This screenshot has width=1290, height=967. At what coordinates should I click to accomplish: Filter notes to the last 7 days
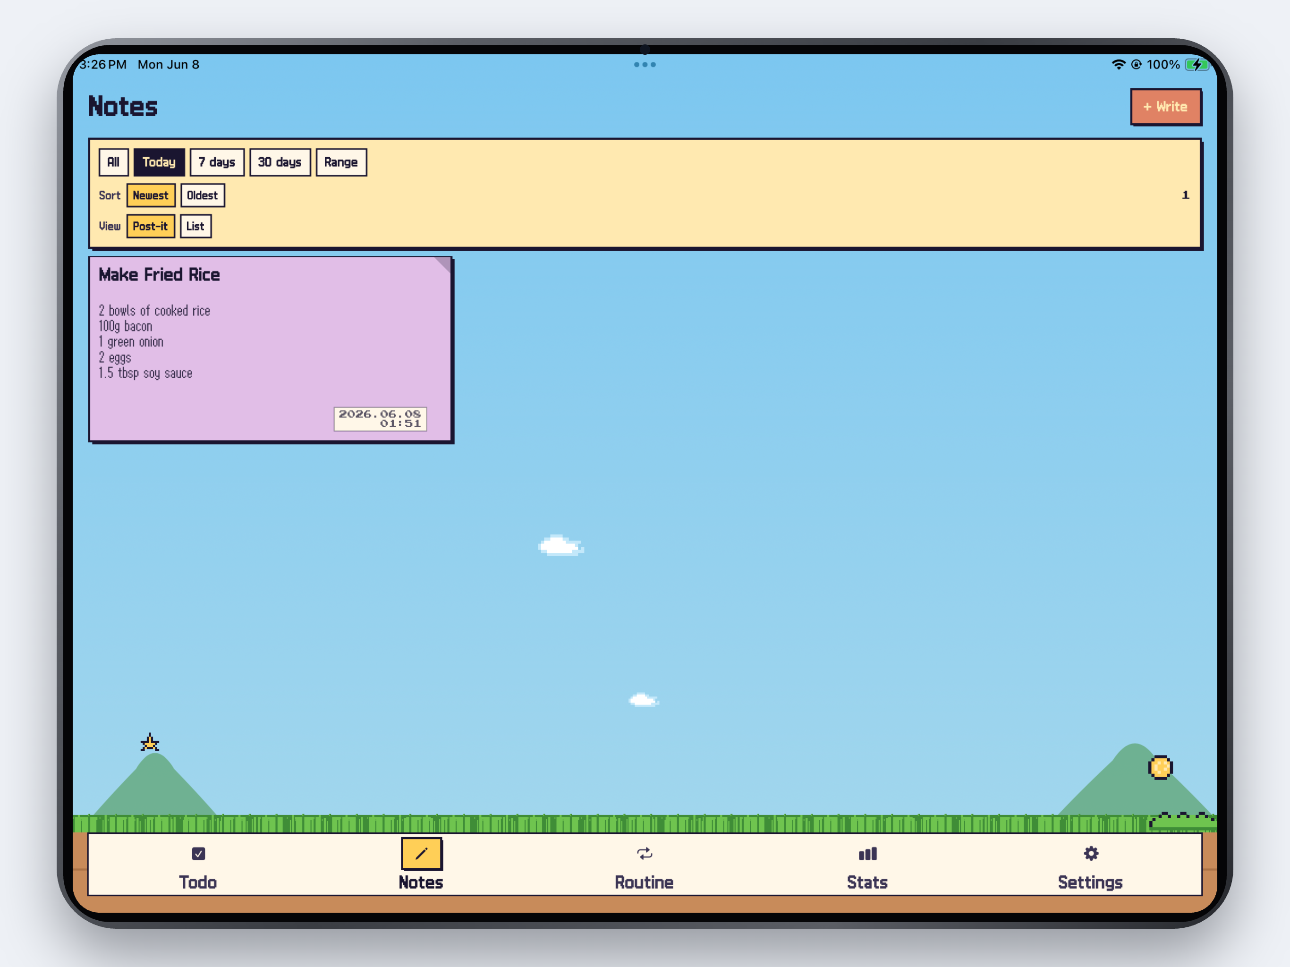[x=217, y=162]
